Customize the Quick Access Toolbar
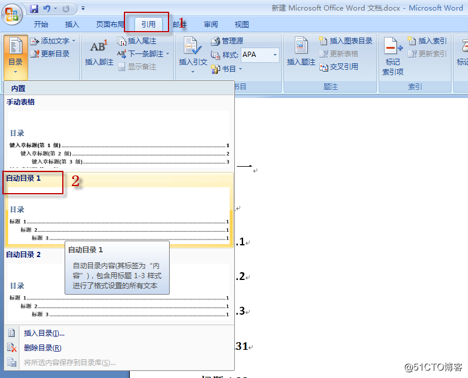The image size is (468, 378). [x=83, y=9]
